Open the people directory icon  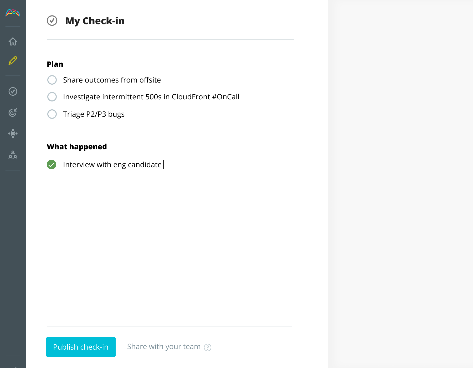(13, 155)
